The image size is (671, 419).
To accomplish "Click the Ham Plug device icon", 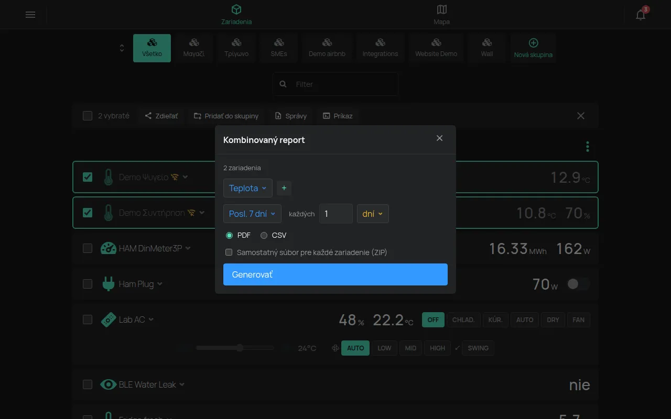I will [x=108, y=284].
